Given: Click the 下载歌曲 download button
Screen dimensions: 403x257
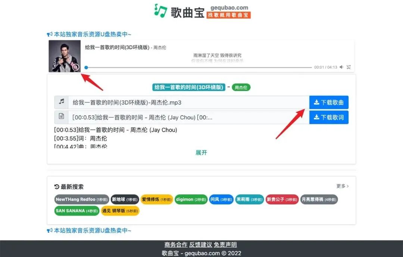Looking at the screenshot, I should click(x=329, y=103).
